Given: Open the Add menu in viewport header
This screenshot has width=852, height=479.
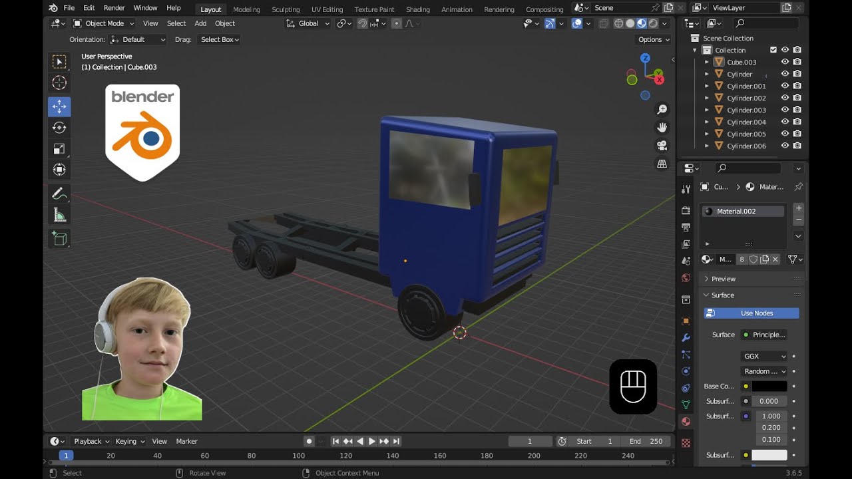Looking at the screenshot, I should click(200, 23).
